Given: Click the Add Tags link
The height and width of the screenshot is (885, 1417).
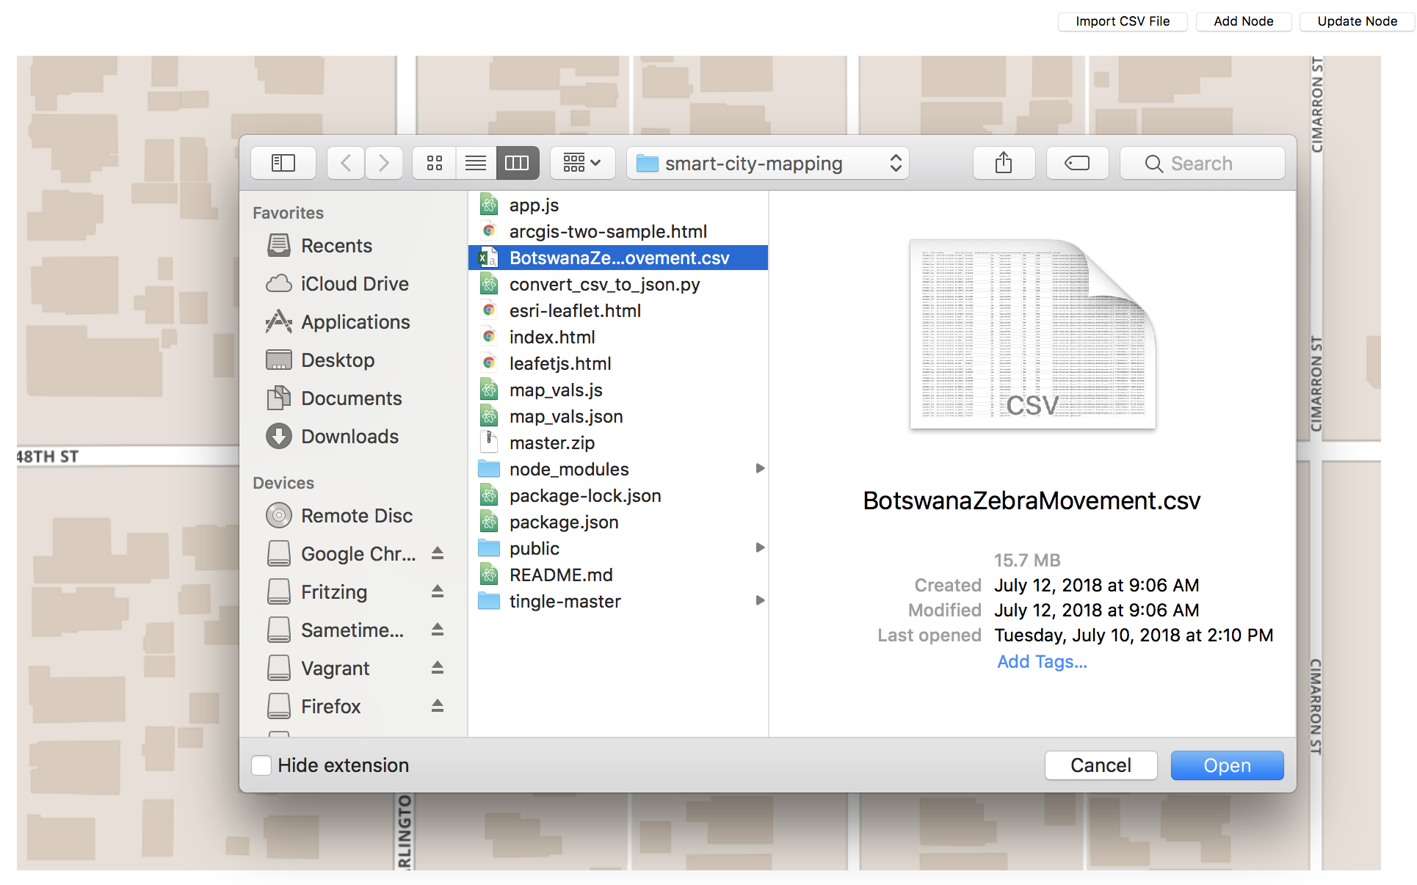Looking at the screenshot, I should point(1041,662).
